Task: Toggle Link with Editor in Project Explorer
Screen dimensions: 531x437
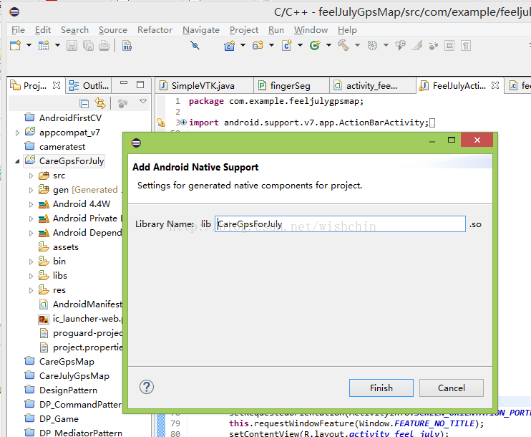Action: pos(100,102)
